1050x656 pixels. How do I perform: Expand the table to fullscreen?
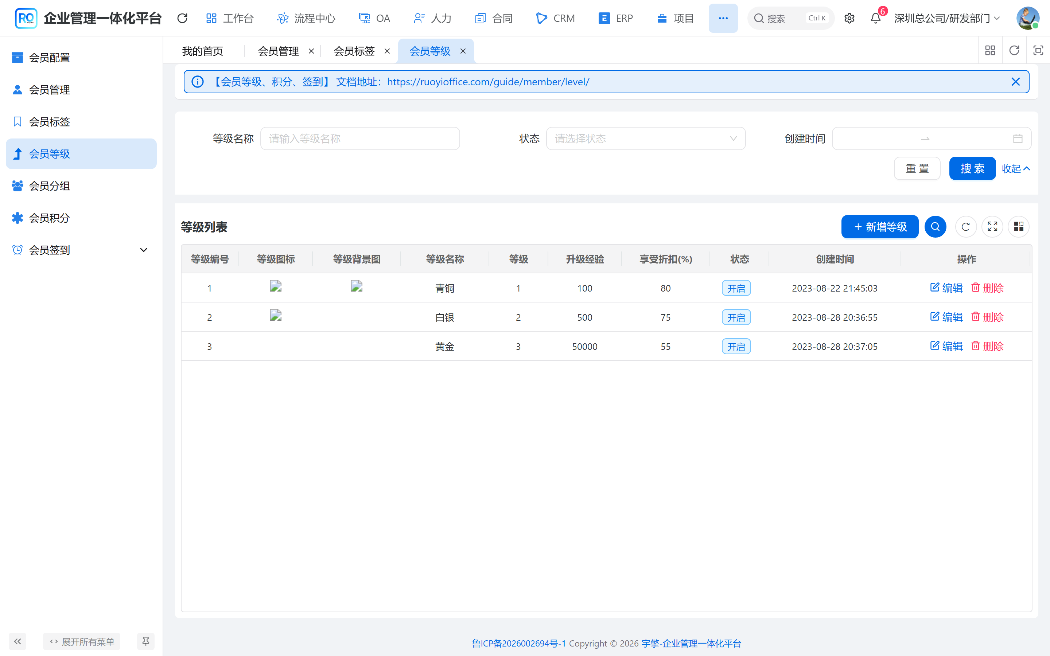(992, 226)
